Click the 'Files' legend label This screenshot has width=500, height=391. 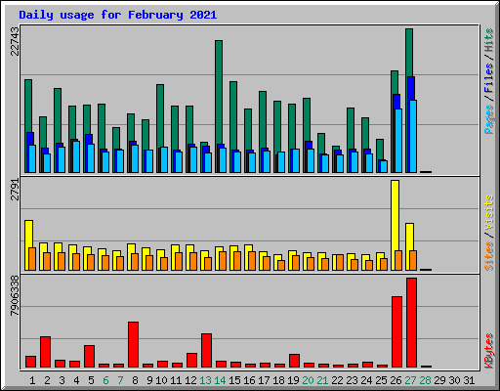tap(489, 78)
